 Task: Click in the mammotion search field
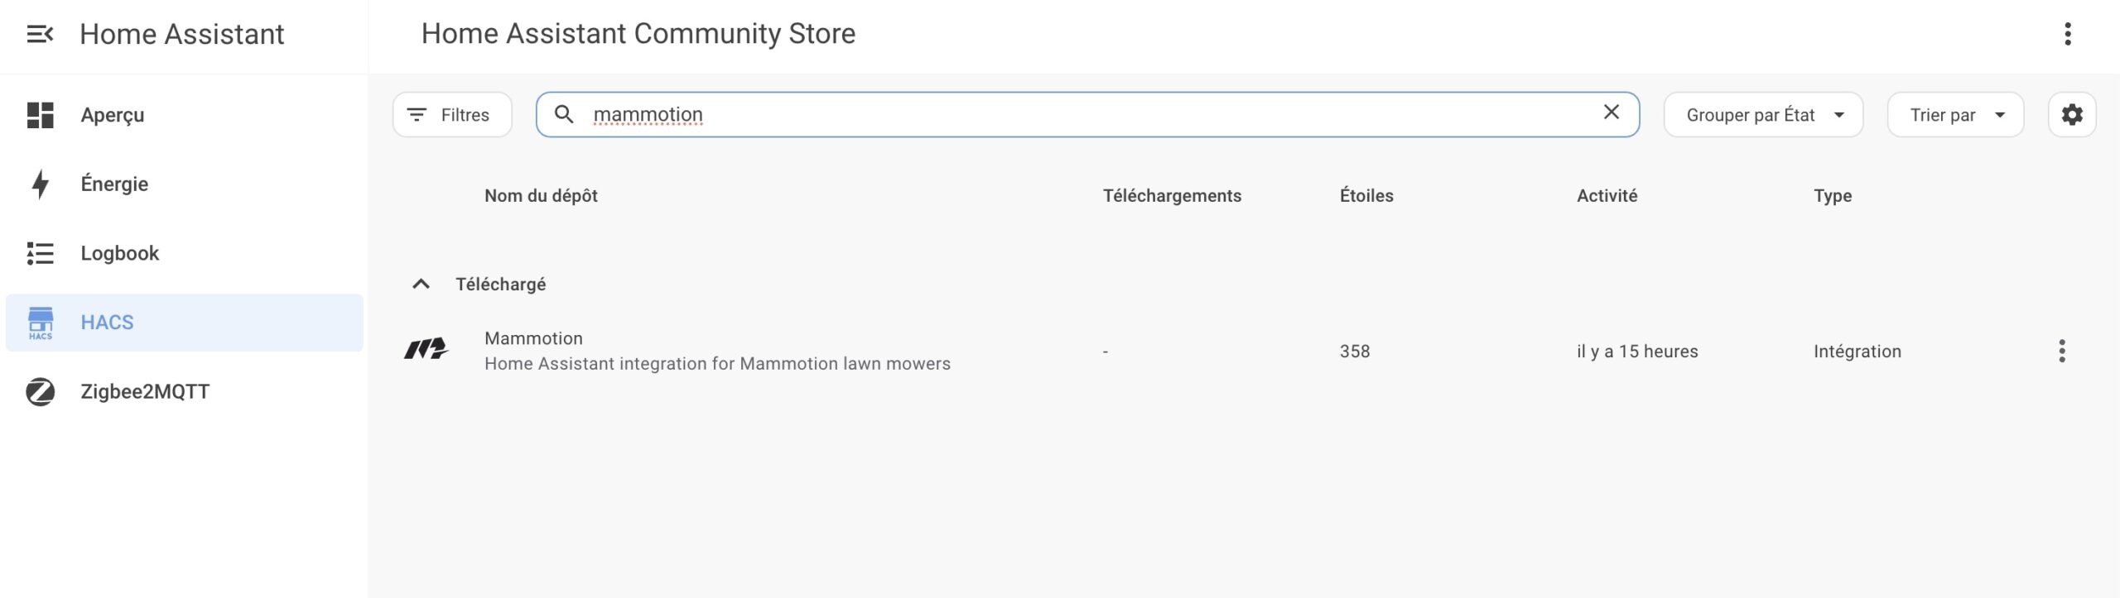1087,114
